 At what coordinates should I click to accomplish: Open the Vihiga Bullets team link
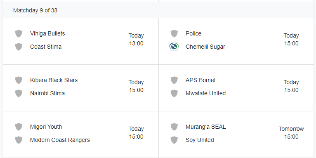coord(47,33)
